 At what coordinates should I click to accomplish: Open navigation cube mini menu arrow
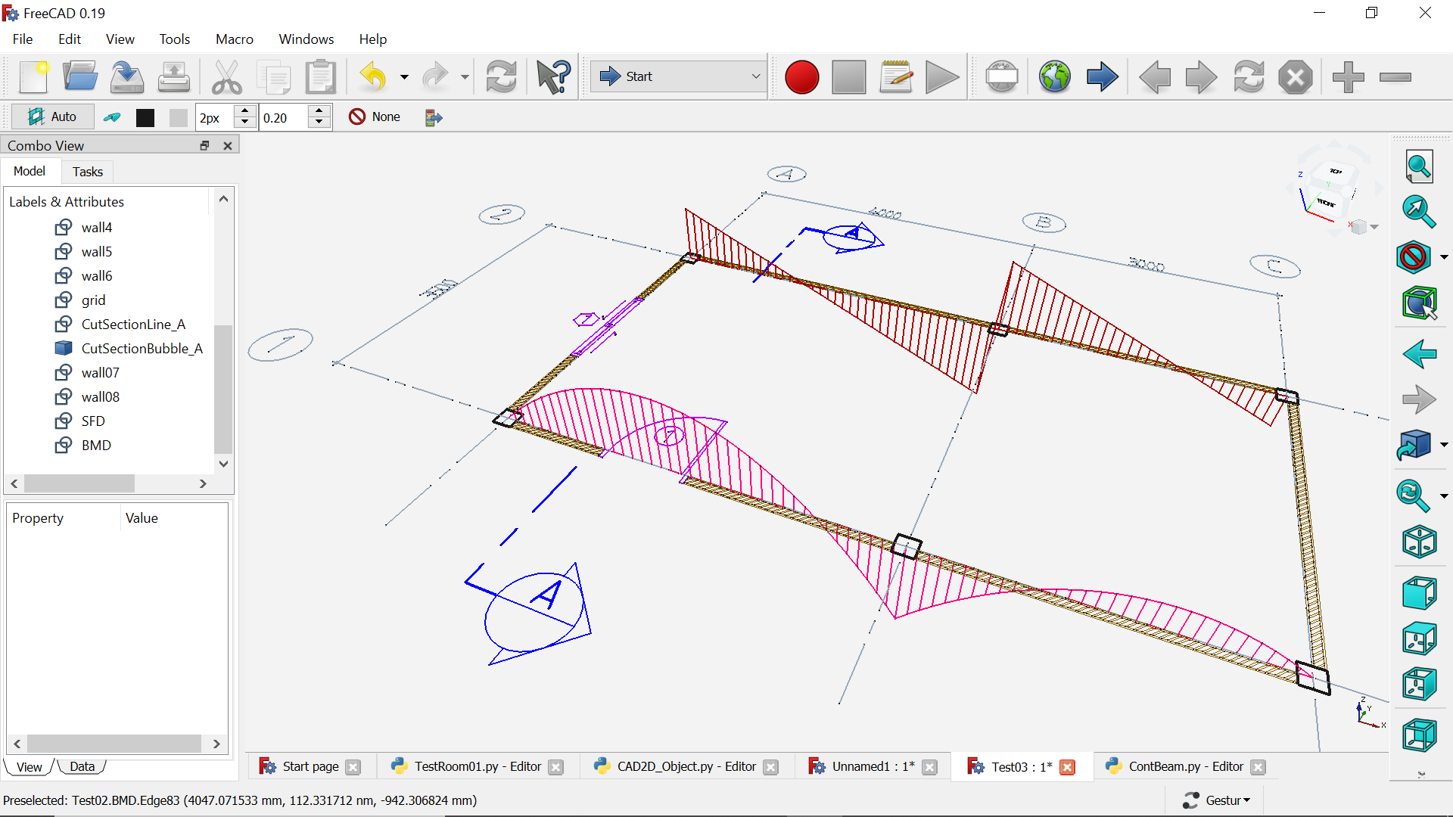point(1374,227)
